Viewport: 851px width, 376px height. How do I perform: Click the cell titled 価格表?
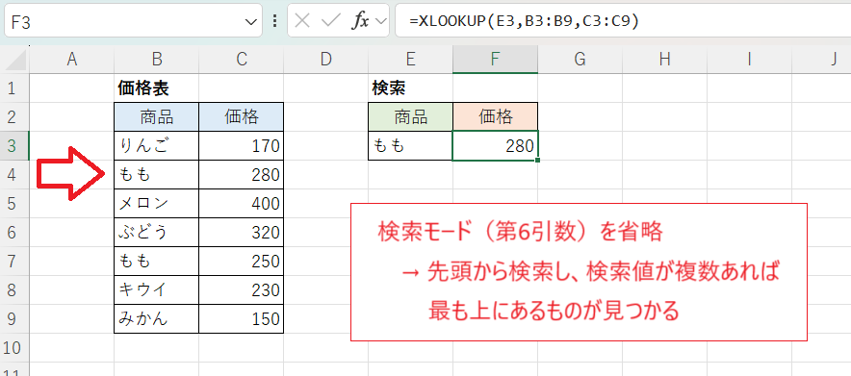click(157, 88)
